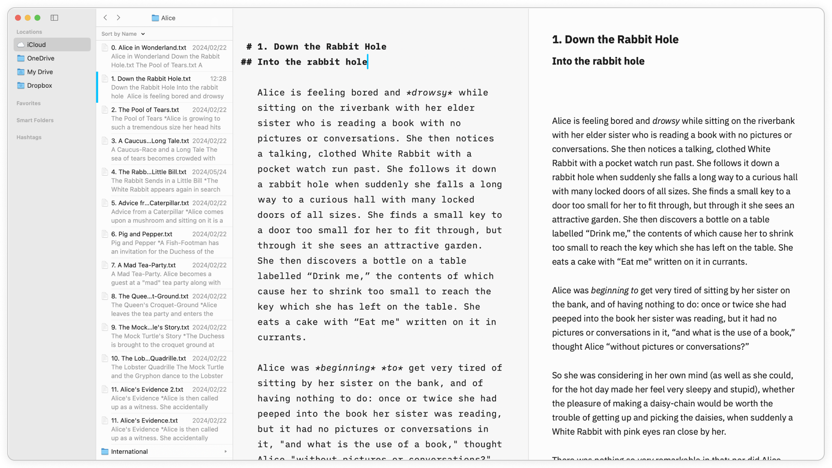Screen dimensions: 832x468
Task: Click the iCloud location in sidebar
Action: 35,45
